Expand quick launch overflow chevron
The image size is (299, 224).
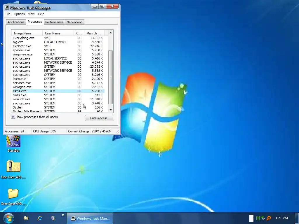63,215
